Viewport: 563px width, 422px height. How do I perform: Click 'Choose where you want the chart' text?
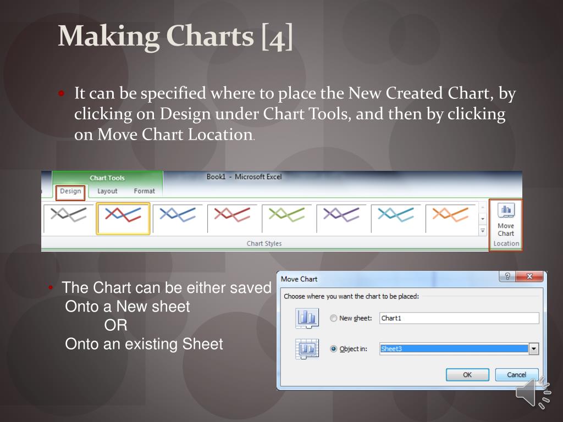click(351, 296)
